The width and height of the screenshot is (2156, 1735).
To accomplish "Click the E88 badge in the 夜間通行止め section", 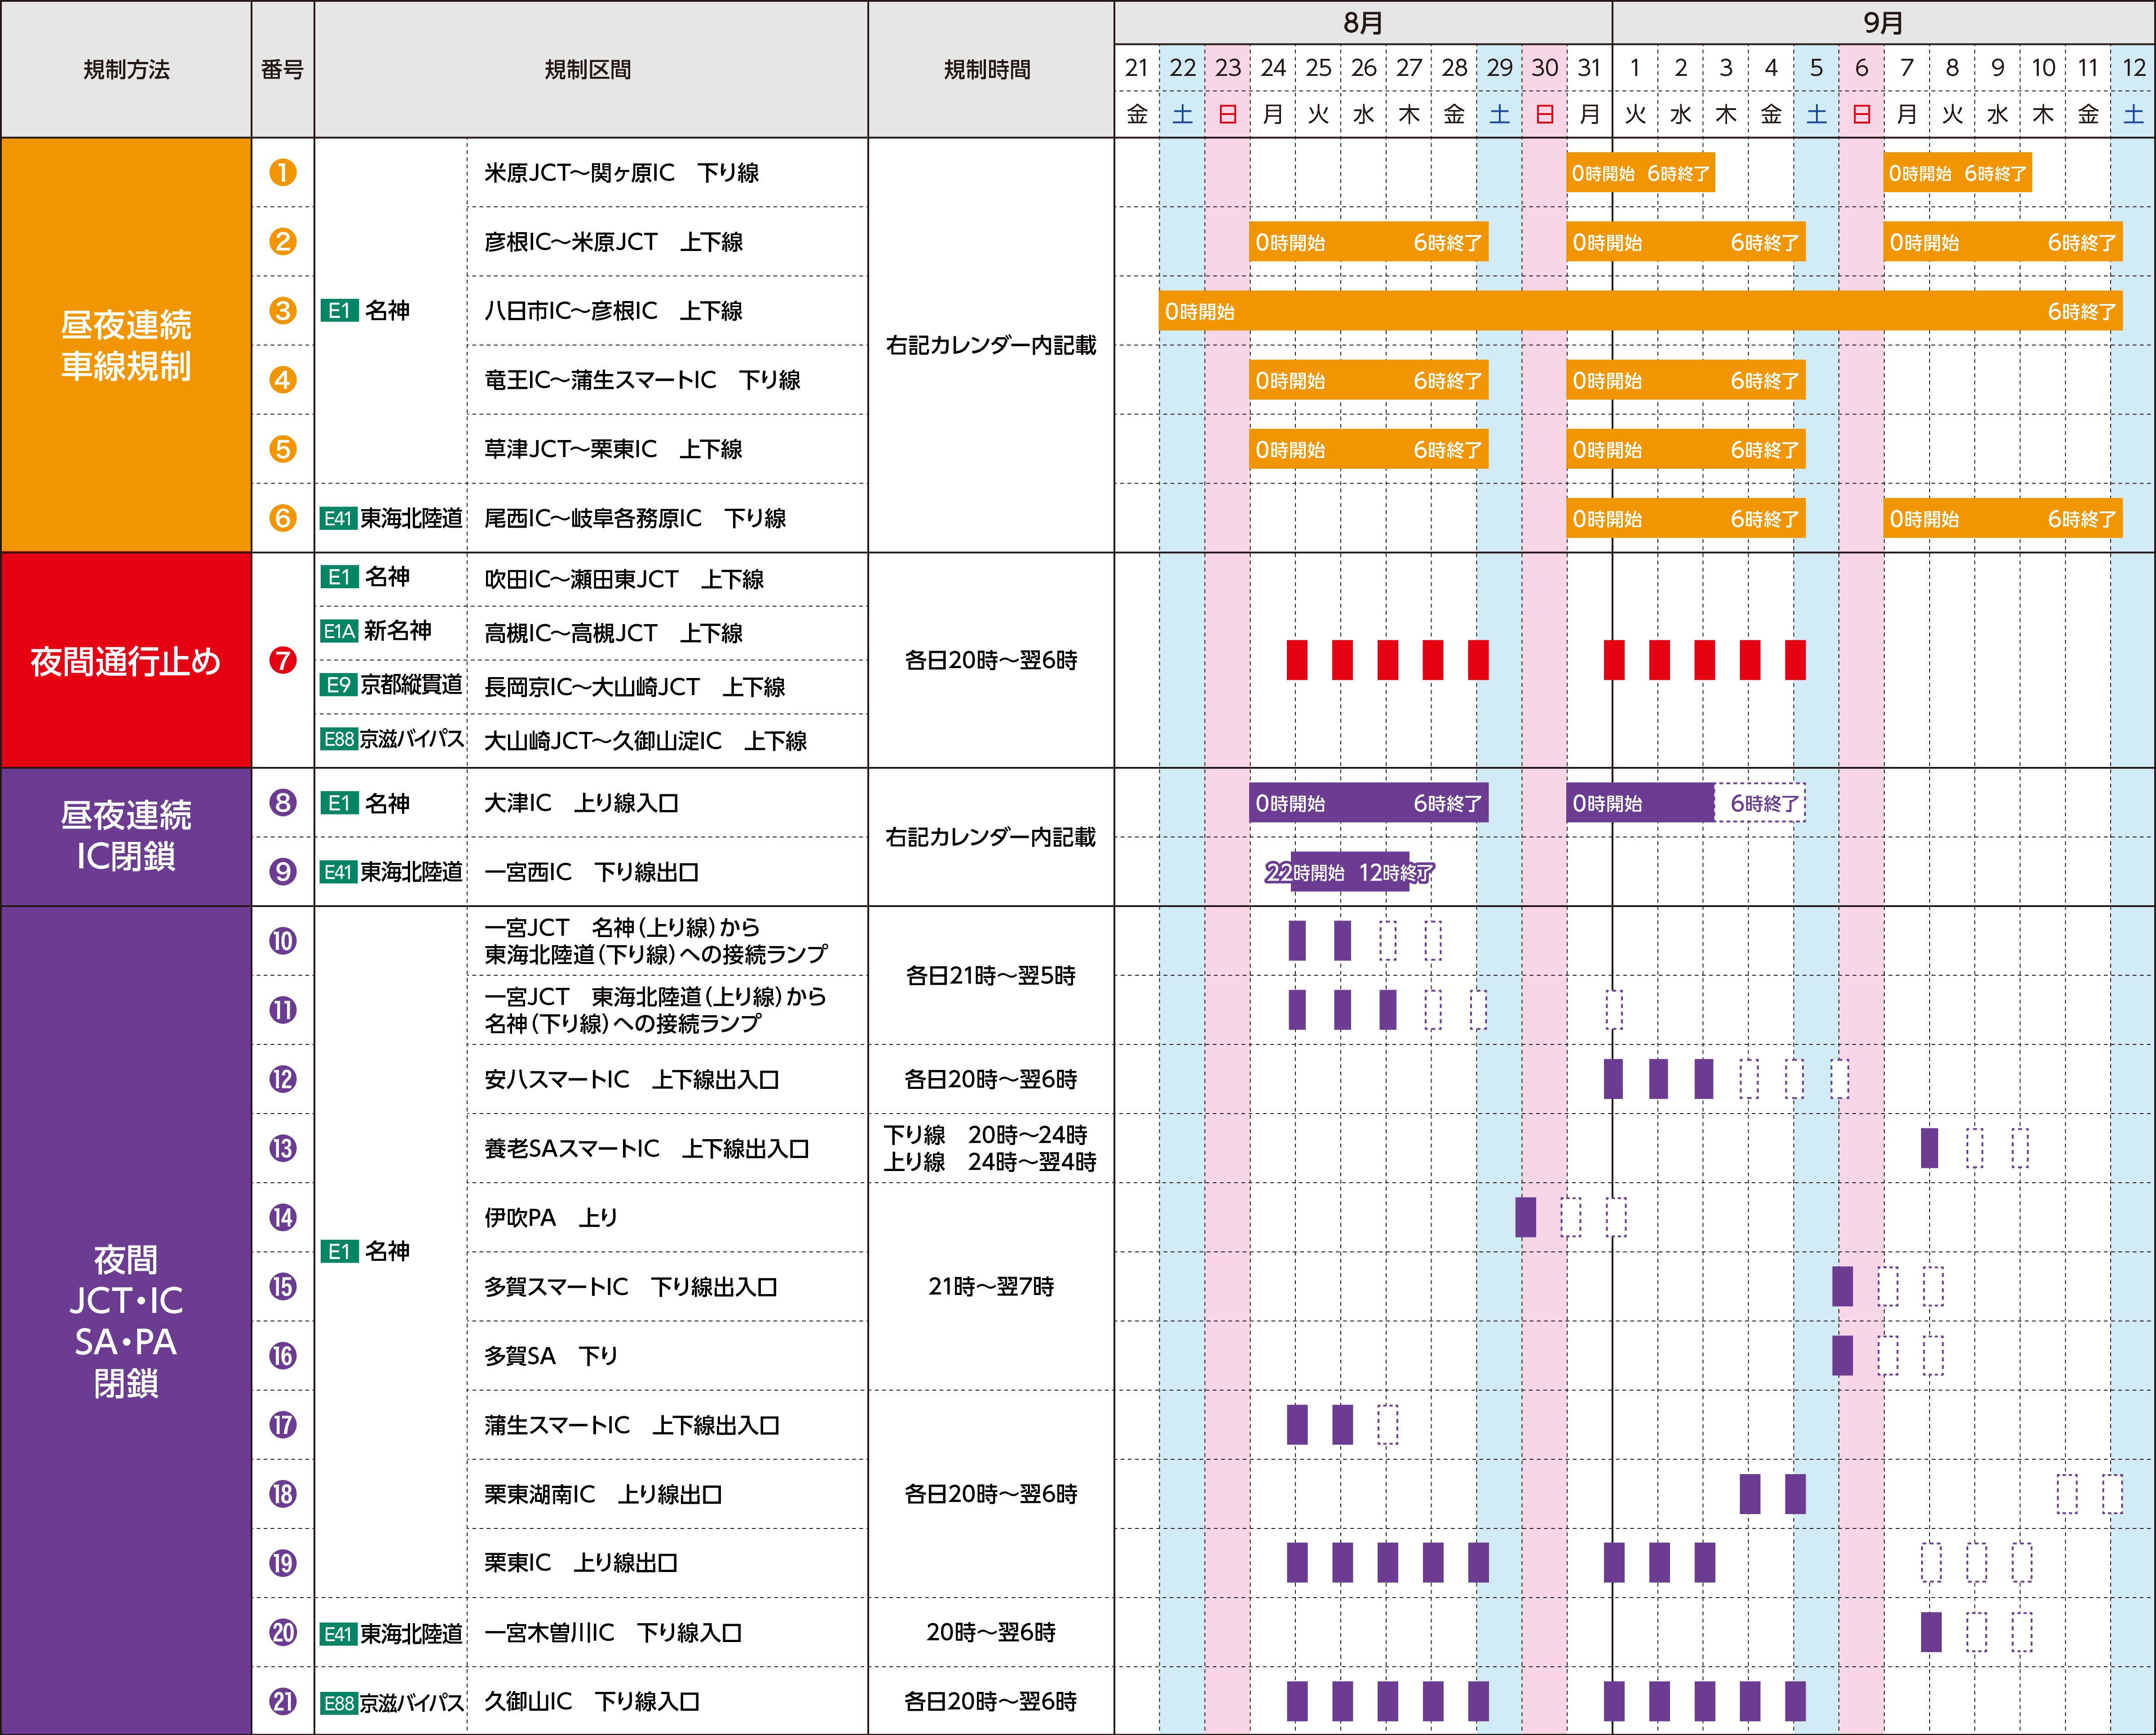I will pyautogui.click(x=339, y=739).
